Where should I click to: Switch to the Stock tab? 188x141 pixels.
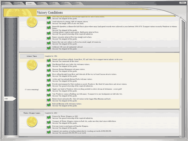[x=53, y=3]
